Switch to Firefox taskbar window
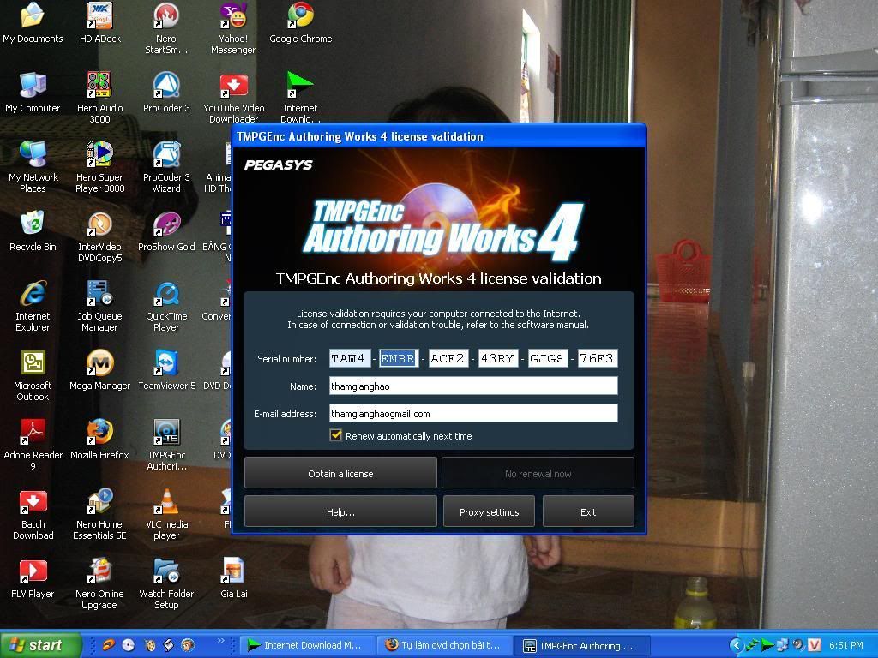 [443, 645]
